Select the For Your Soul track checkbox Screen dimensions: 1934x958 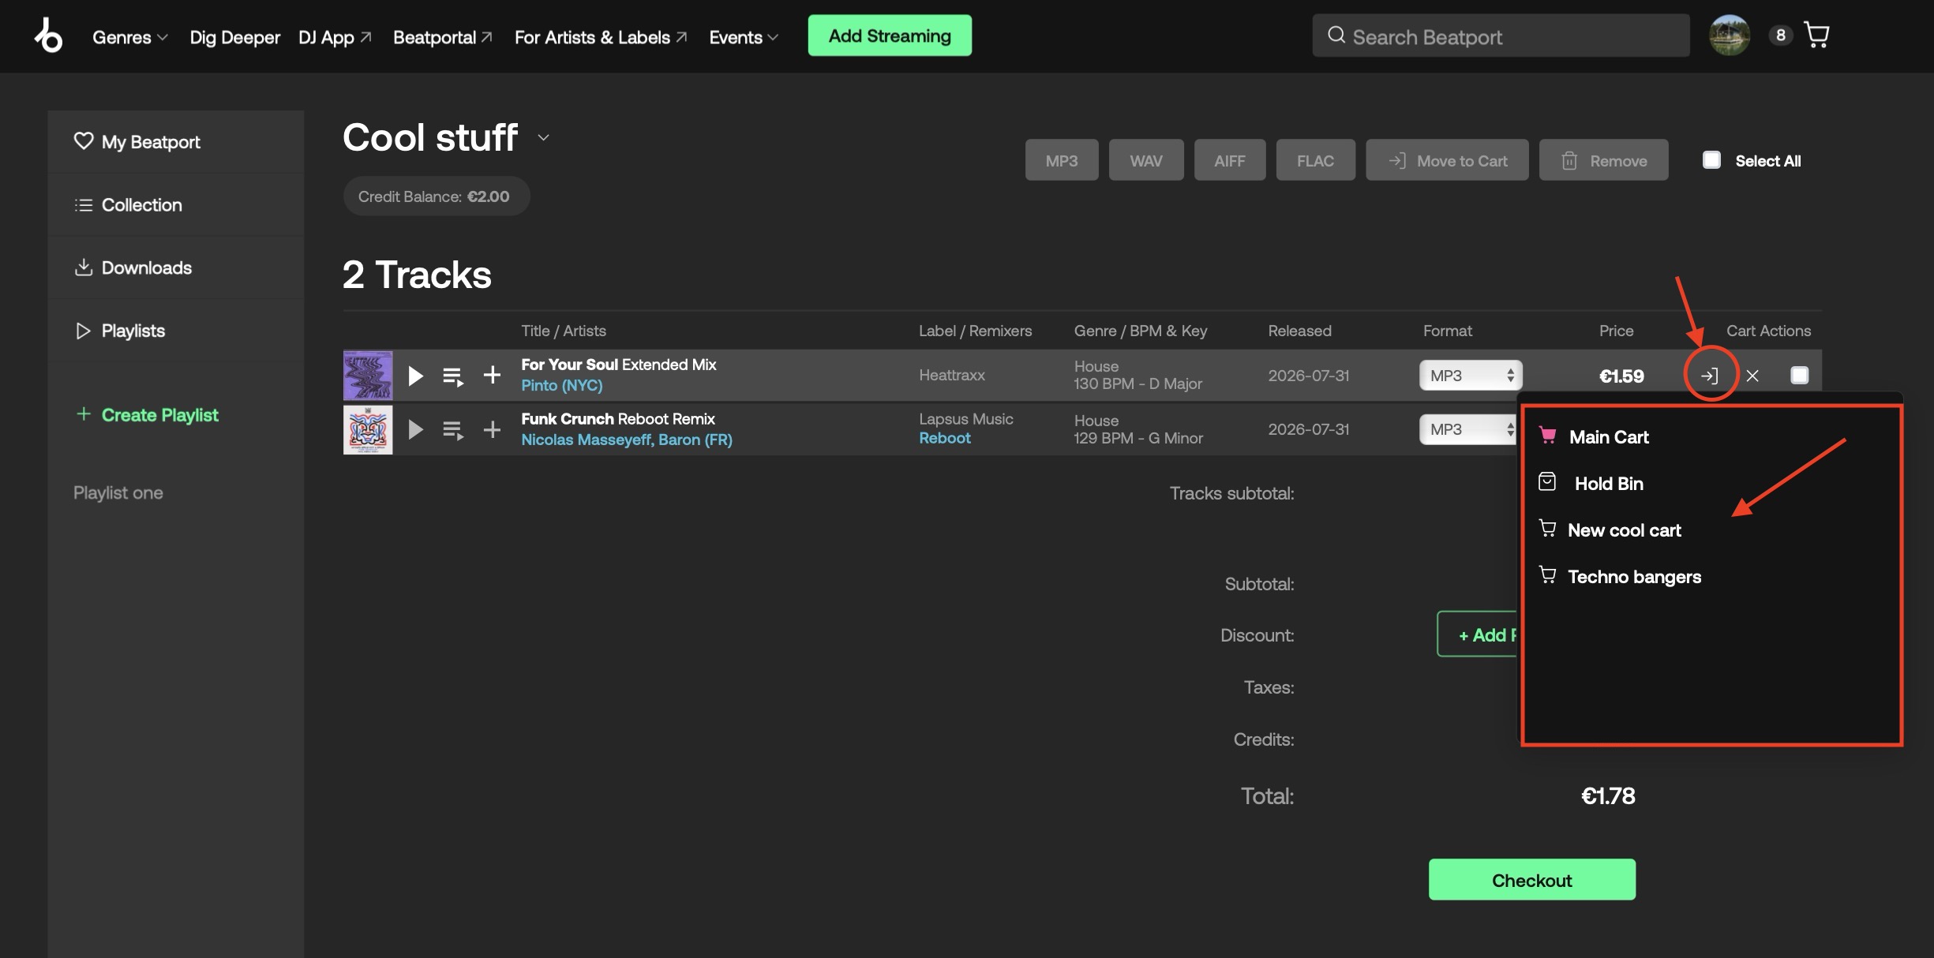tap(1800, 375)
